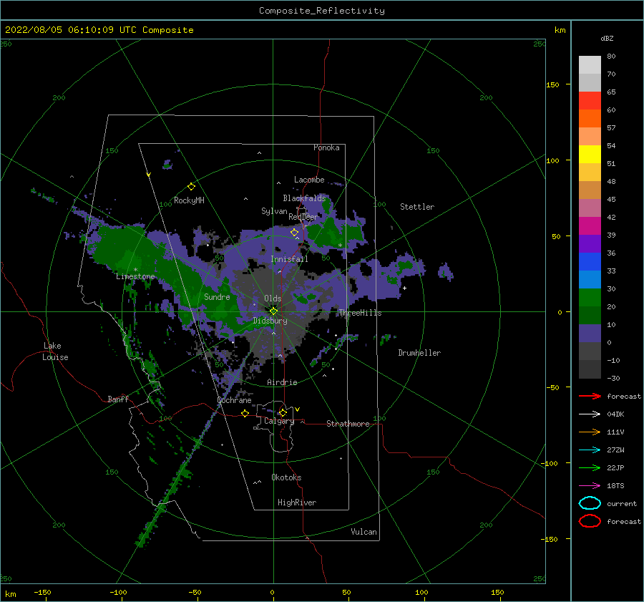
Task: Click the yellow Y marker northwest of RockyMH
Action: click(148, 175)
